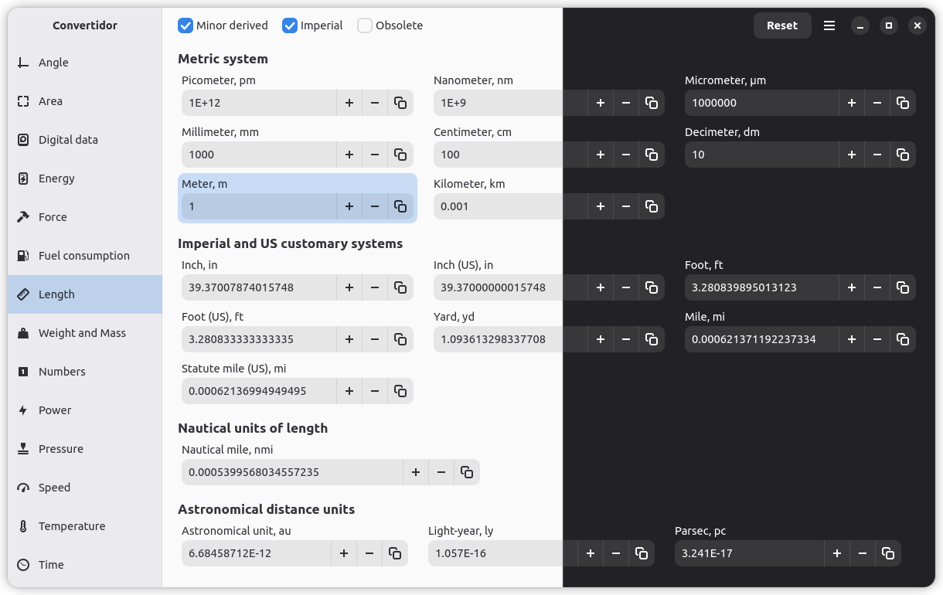Image resolution: width=943 pixels, height=595 pixels.
Task: Increase the Decimeter value with plus
Action: [852, 155]
